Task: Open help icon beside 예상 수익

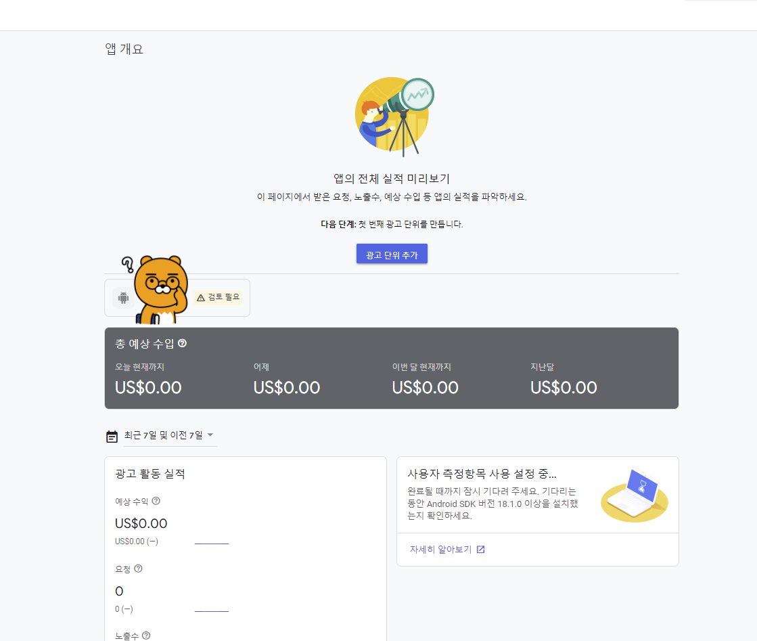Action: [x=156, y=501]
